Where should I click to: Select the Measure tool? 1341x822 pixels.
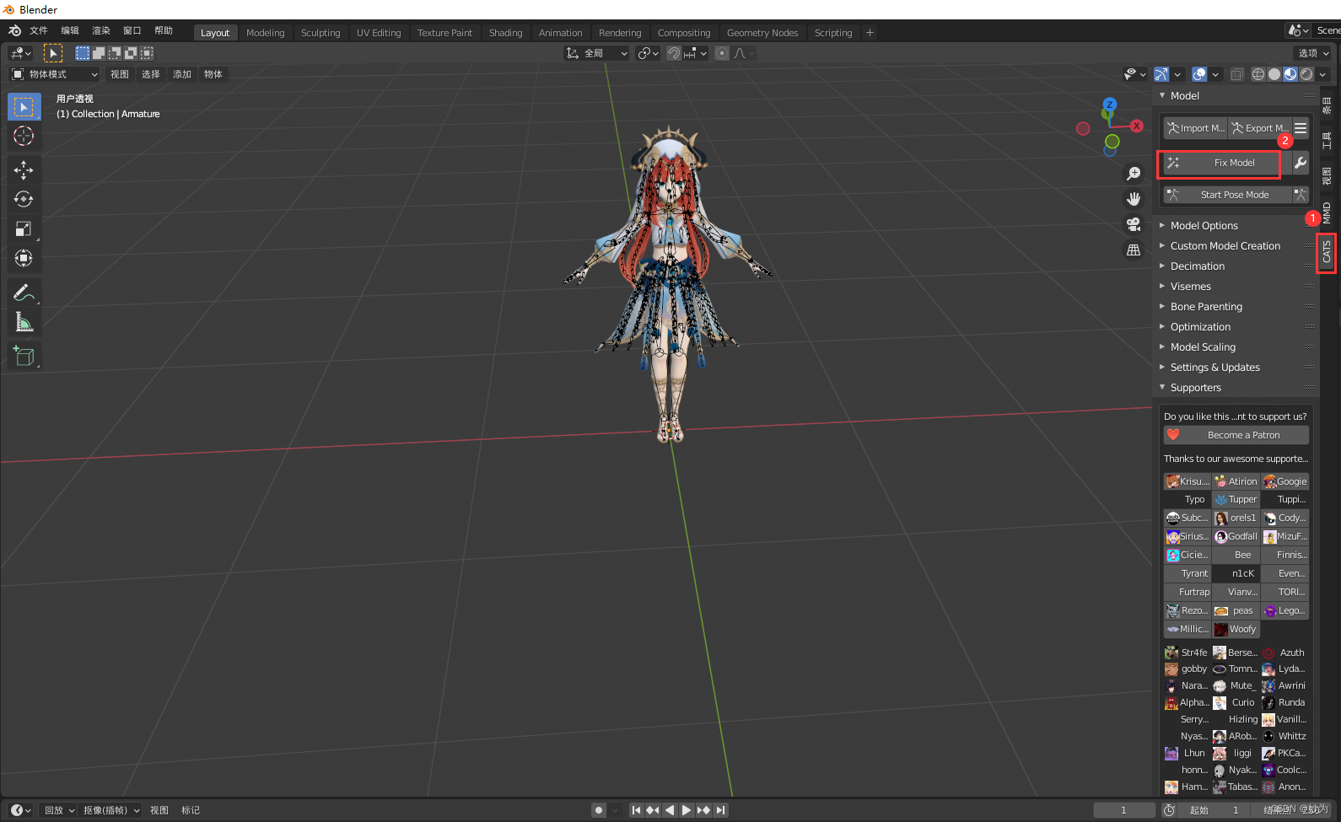[24, 322]
